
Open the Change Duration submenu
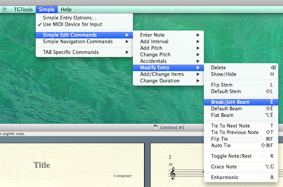pyautogui.click(x=160, y=81)
